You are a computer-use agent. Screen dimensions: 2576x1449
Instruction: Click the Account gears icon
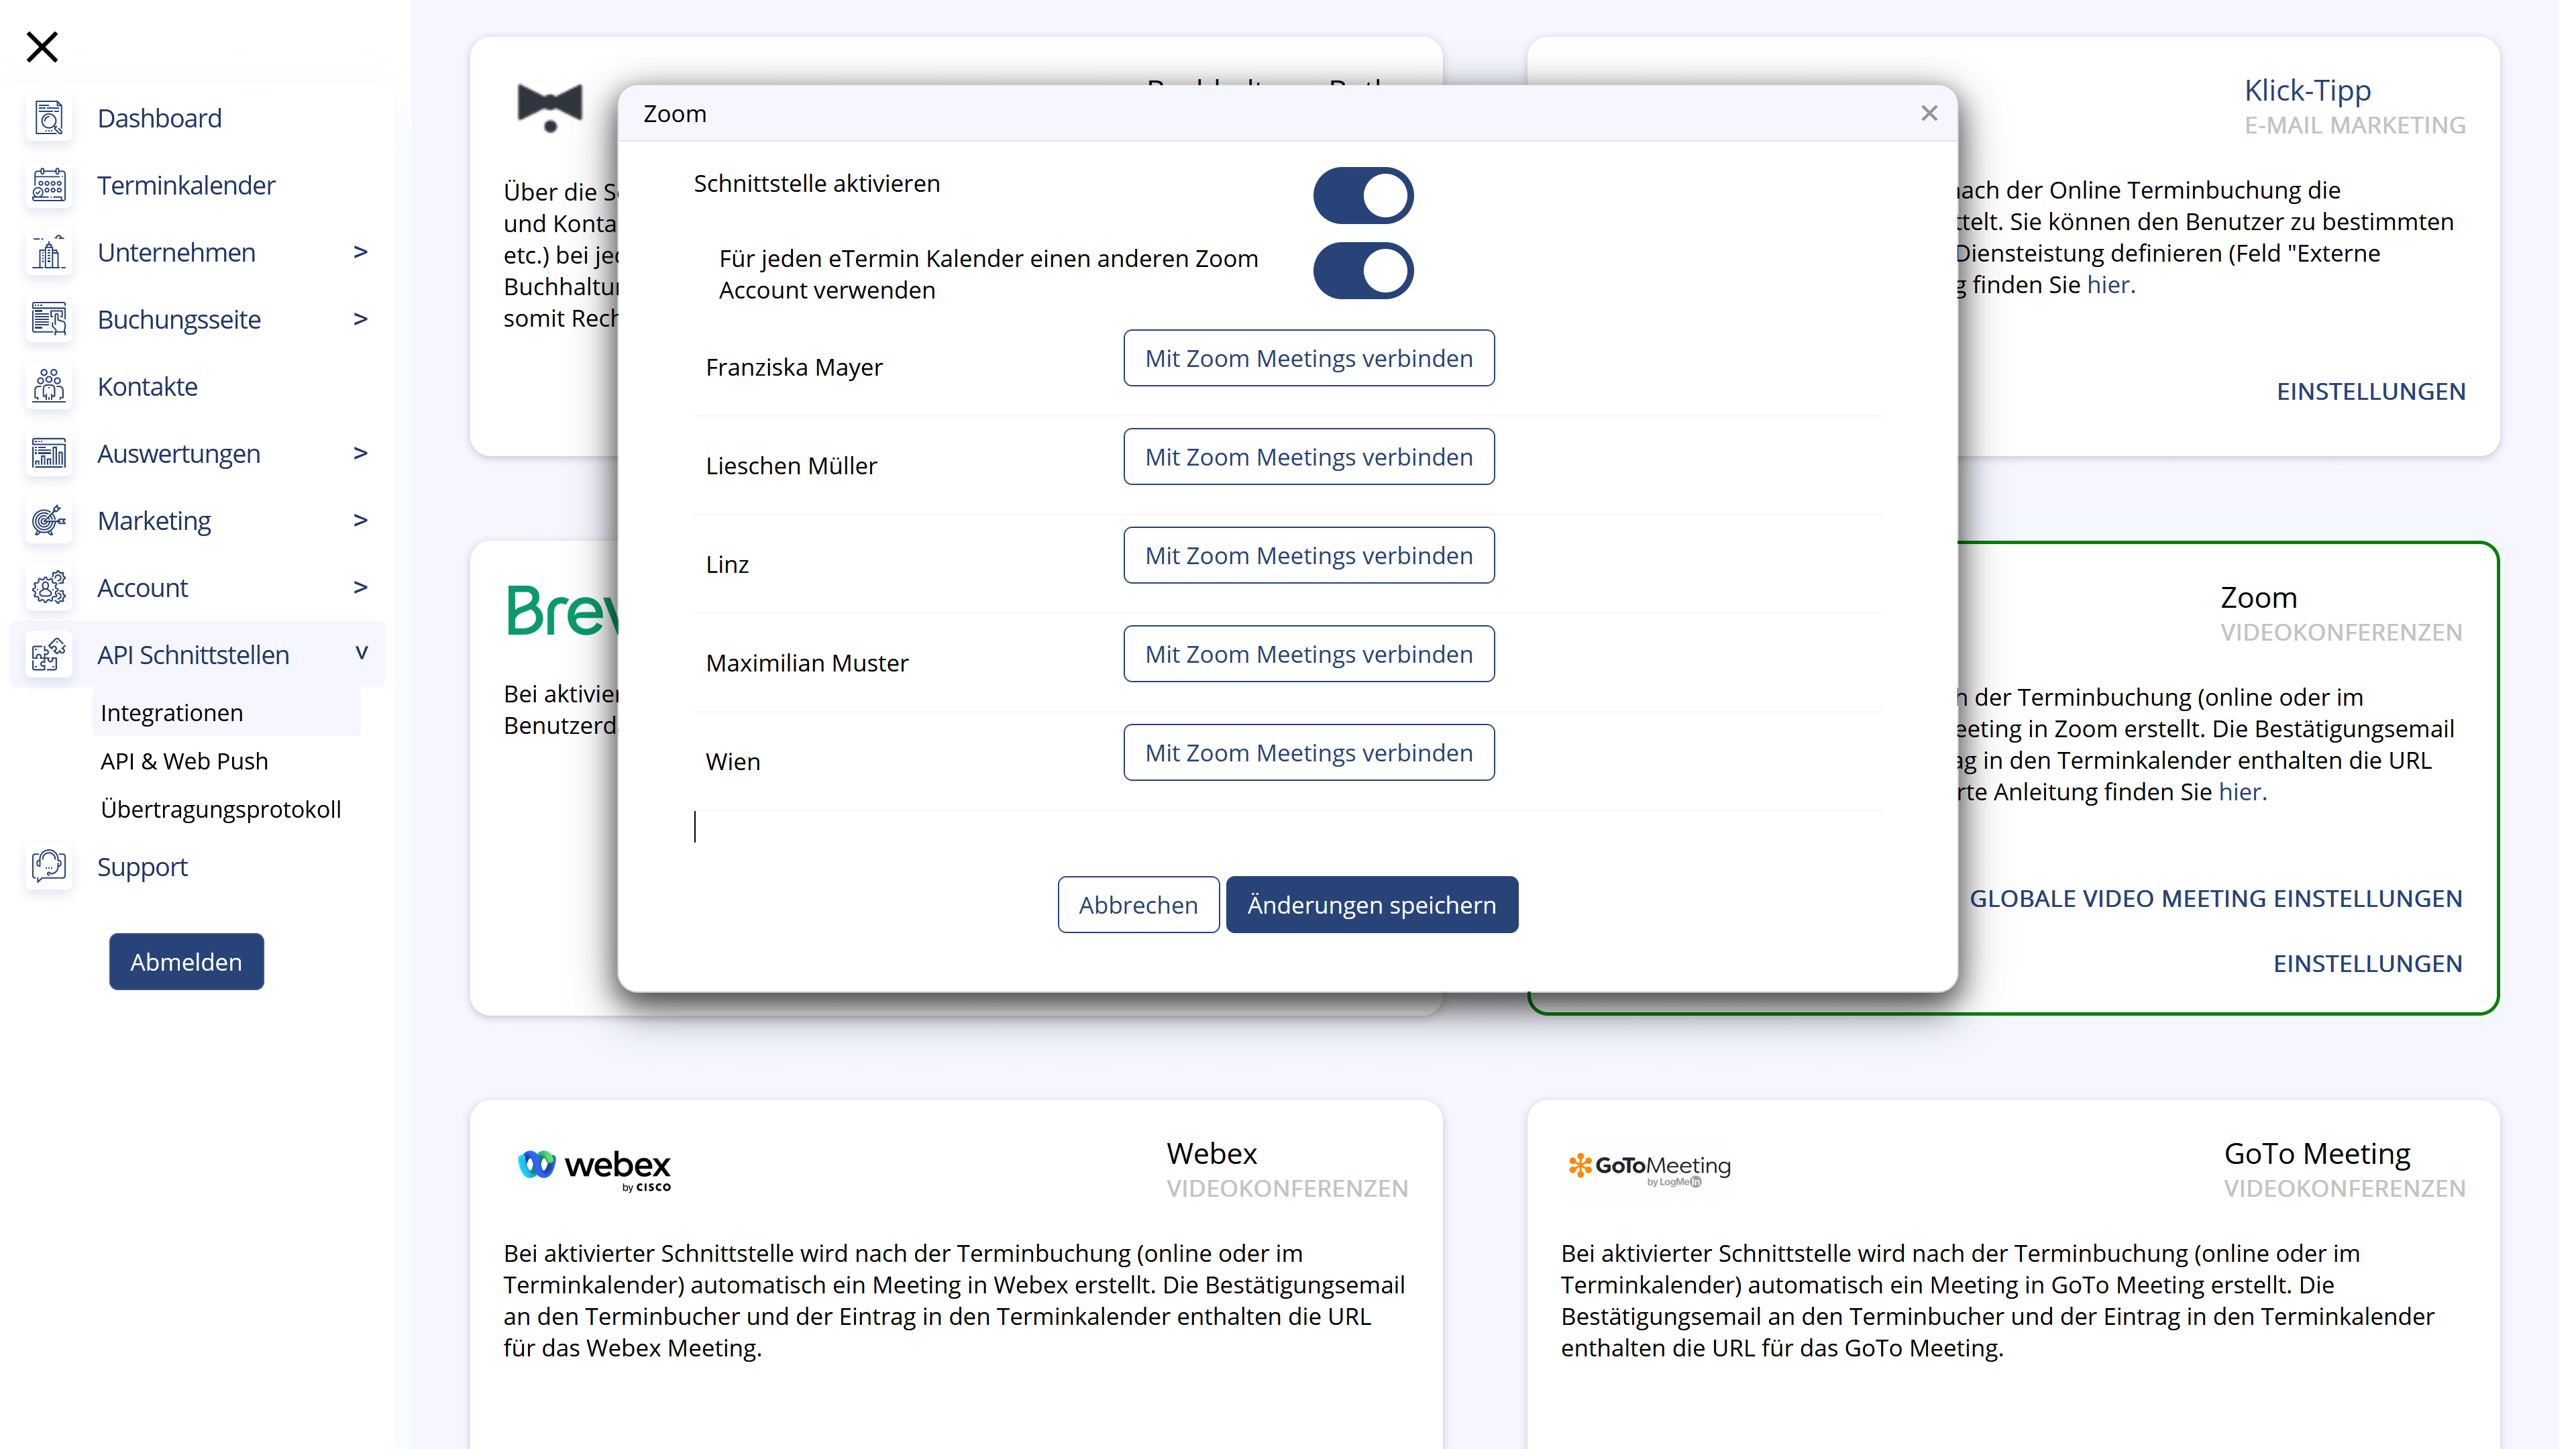[x=48, y=587]
